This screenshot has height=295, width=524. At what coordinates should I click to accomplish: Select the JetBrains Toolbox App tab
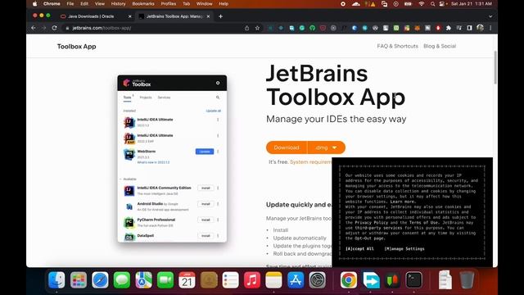[174, 16]
